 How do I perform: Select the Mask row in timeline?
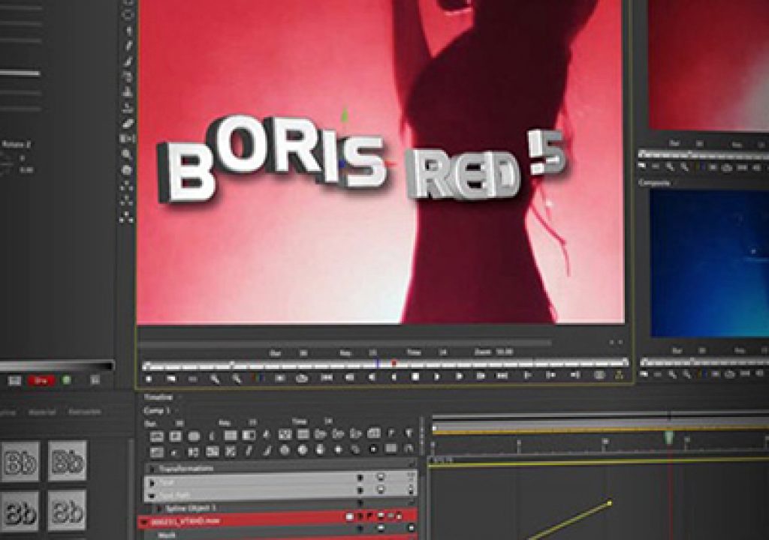click(166, 535)
